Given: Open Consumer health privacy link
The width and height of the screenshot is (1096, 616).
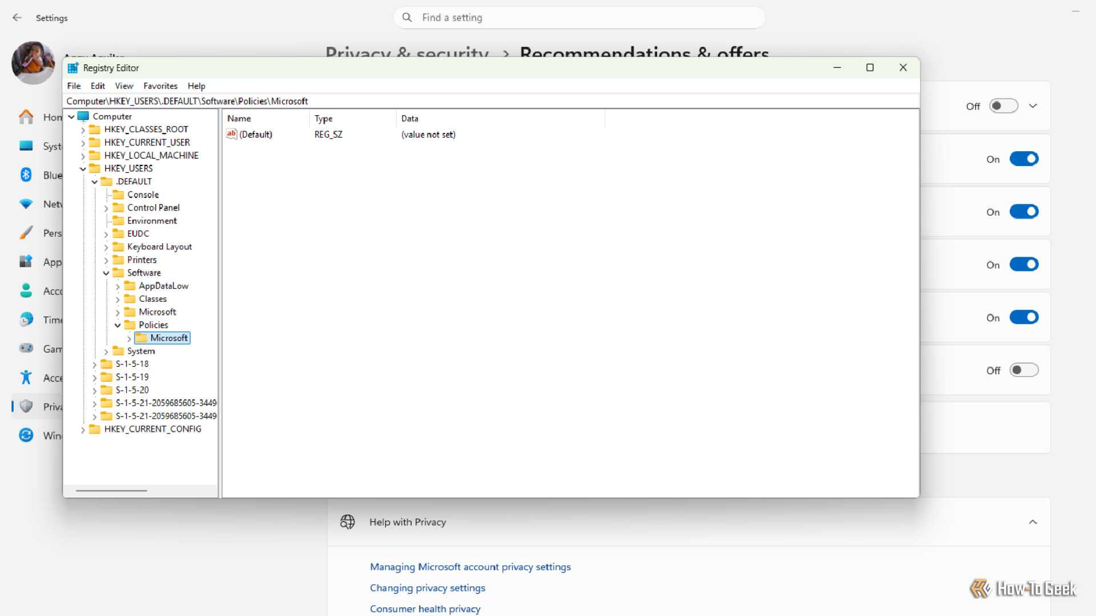Looking at the screenshot, I should pos(425,609).
